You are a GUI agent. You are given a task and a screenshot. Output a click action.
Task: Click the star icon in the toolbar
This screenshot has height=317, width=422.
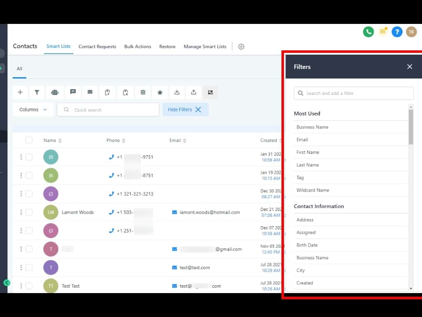(x=160, y=92)
